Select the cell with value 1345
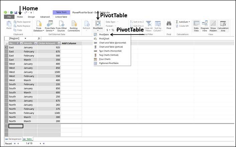 coord(49,113)
